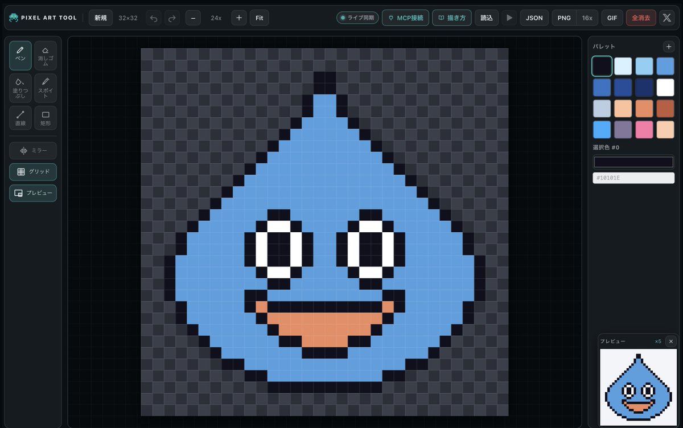Select the light gray-blue palette swatch
The width and height of the screenshot is (683, 428).
coord(602,108)
